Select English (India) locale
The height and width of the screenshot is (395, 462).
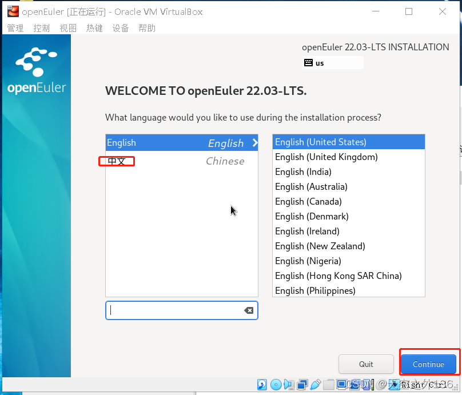click(x=349, y=171)
